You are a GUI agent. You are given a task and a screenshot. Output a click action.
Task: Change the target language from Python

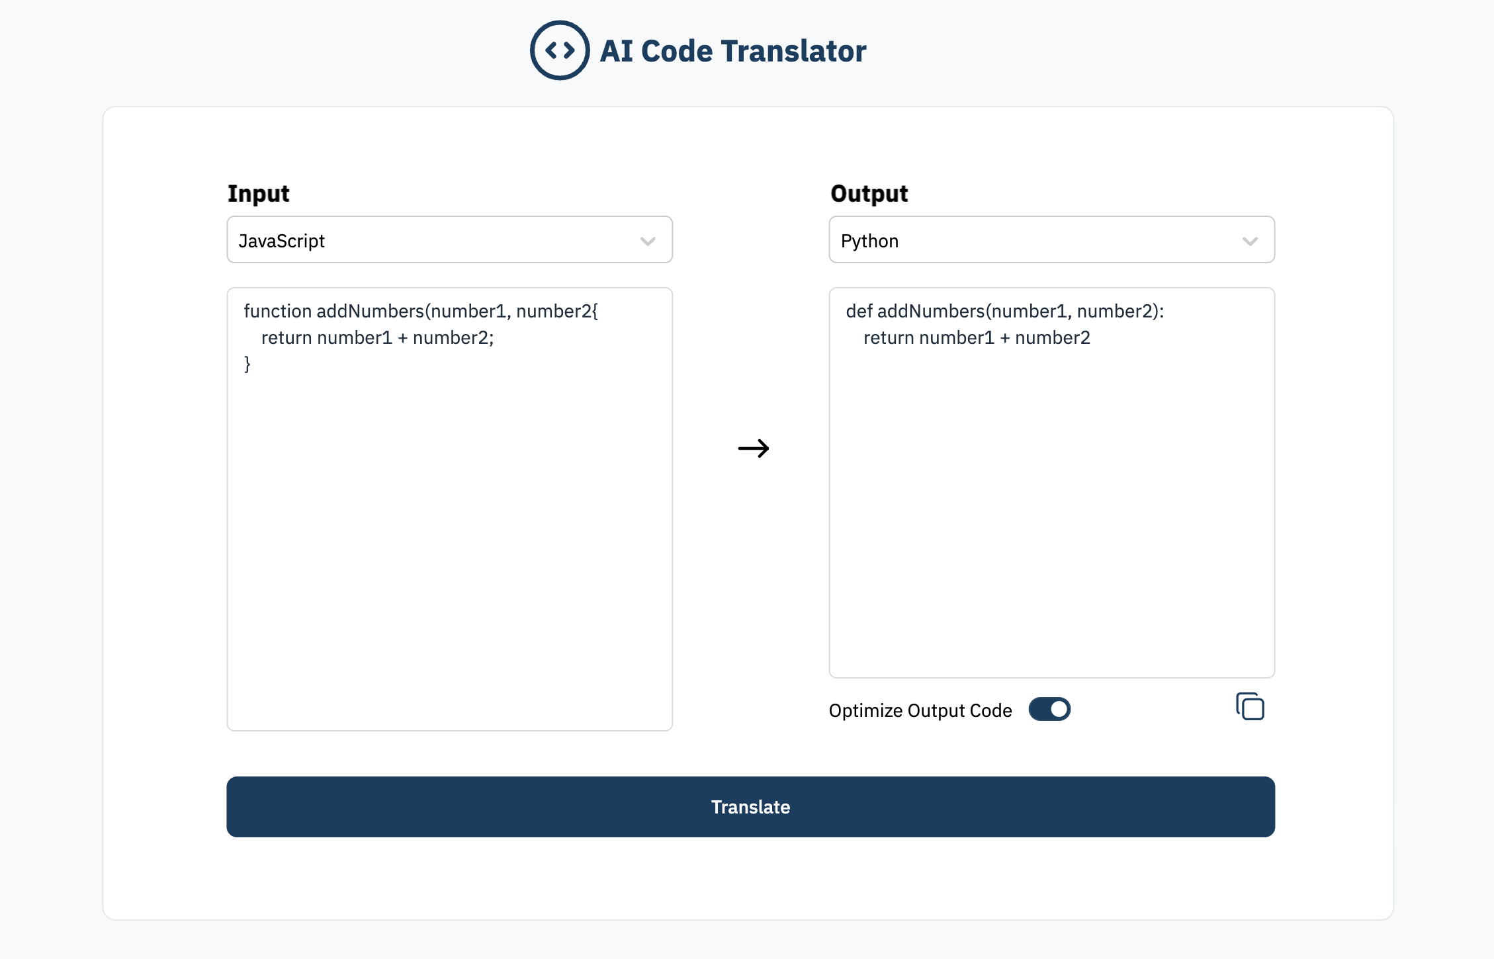coord(1051,239)
